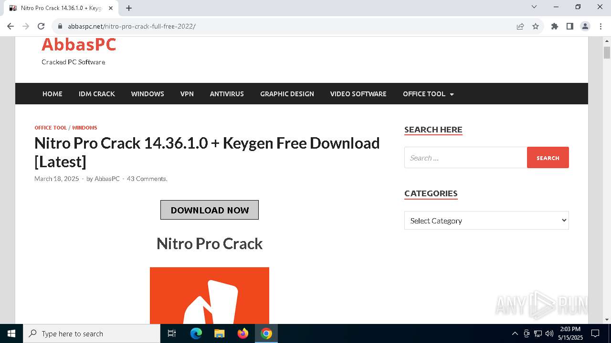Open Task View from the taskbar
The width and height of the screenshot is (611, 343).
[x=172, y=333]
